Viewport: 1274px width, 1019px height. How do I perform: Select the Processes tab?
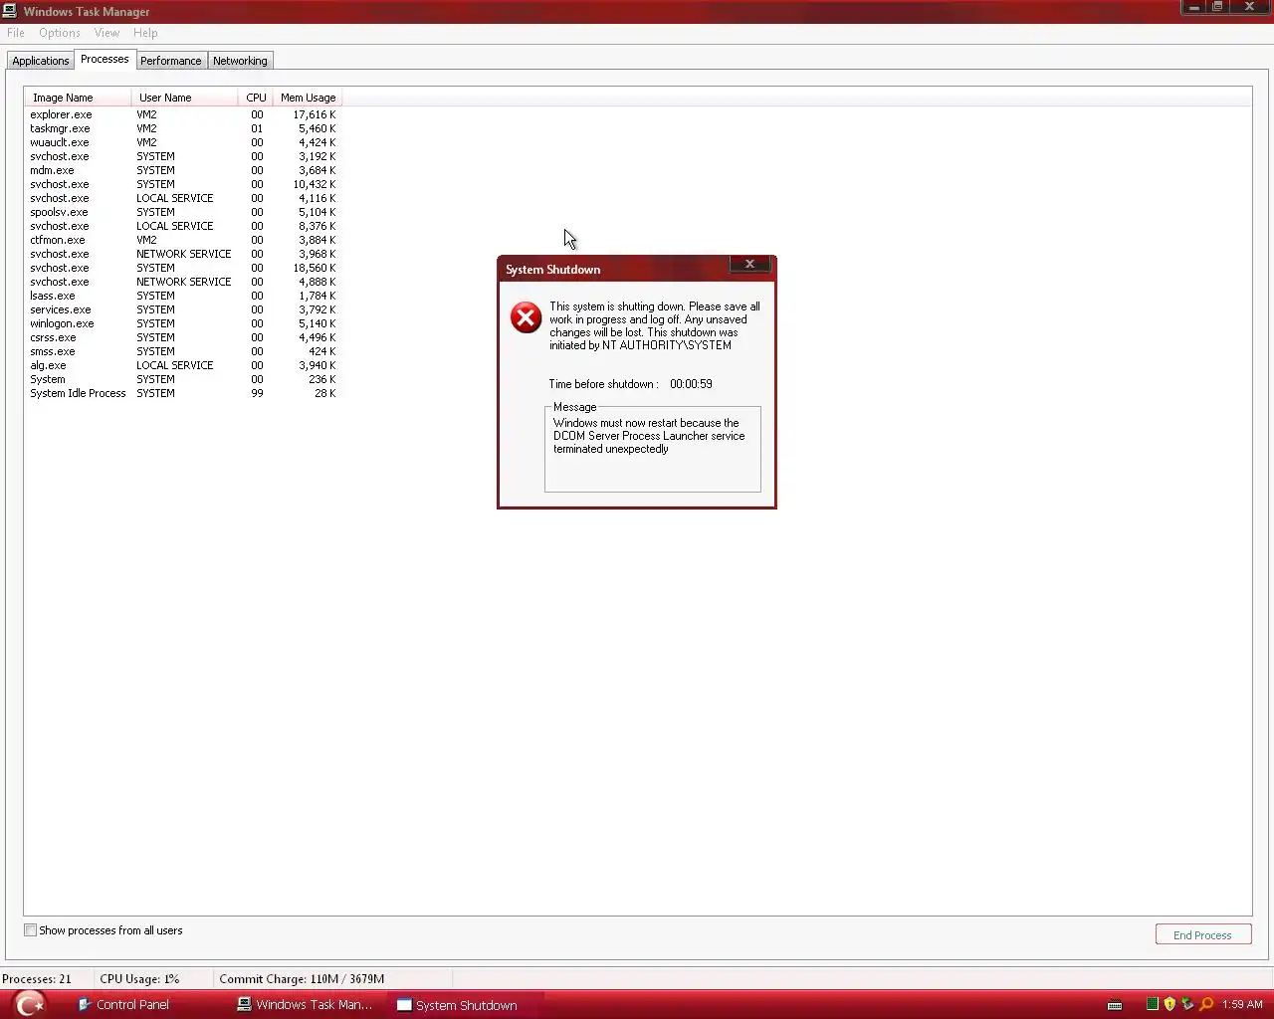coord(105,59)
